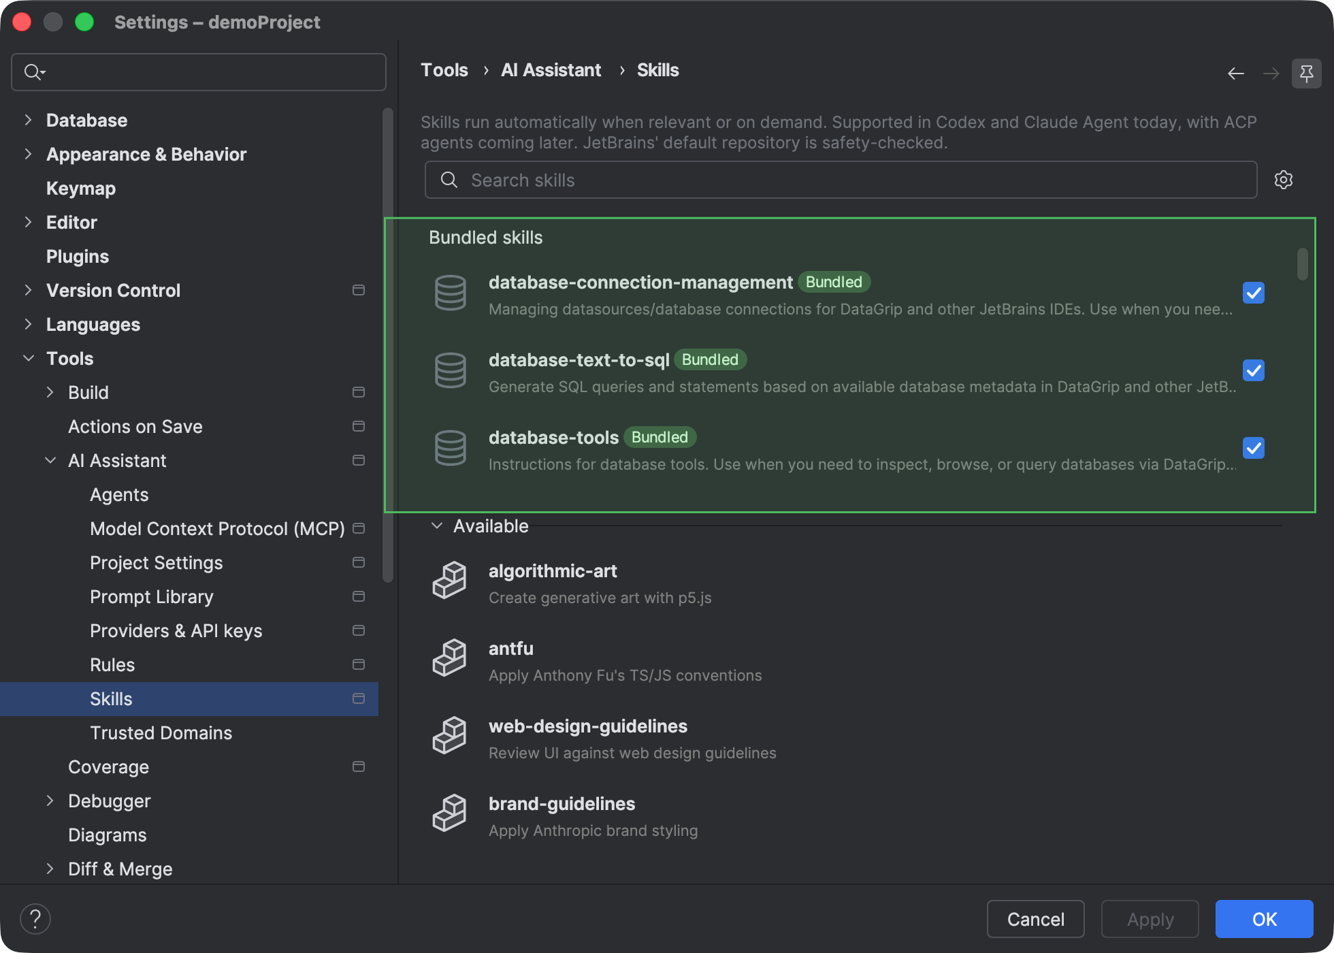The image size is (1334, 953).
Task: Click the settings tree scrollbar
Action: click(387, 345)
